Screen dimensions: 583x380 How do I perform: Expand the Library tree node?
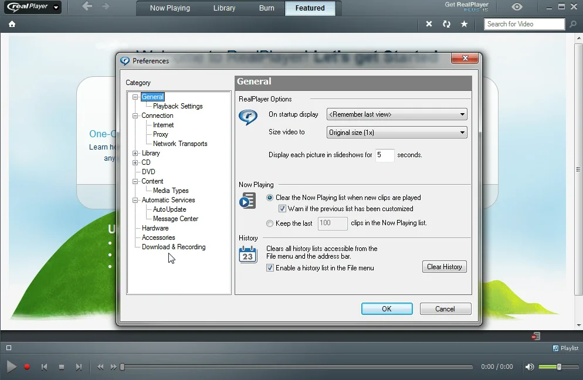[x=135, y=153]
